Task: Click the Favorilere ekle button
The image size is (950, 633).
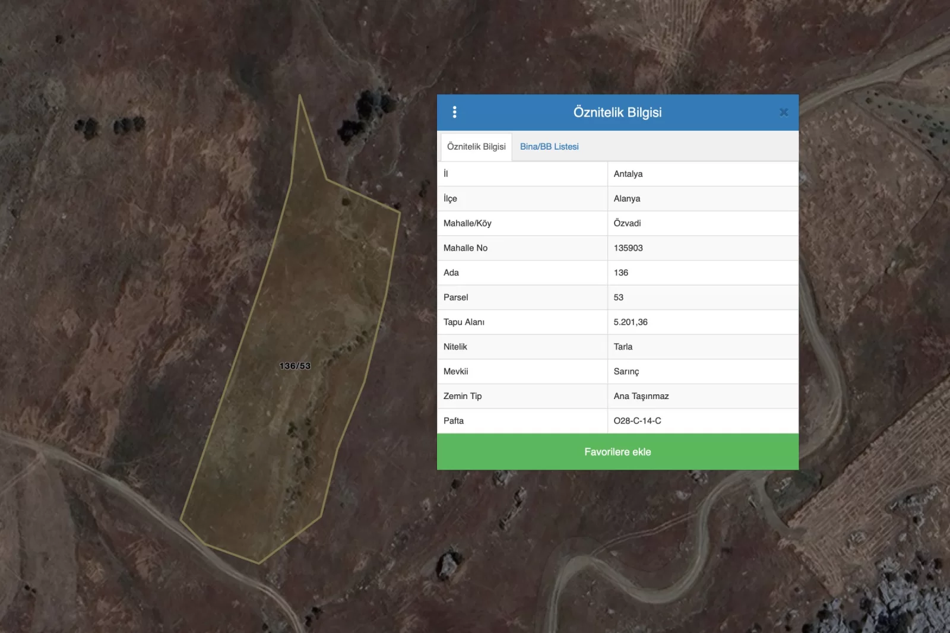Action: (x=617, y=452)
